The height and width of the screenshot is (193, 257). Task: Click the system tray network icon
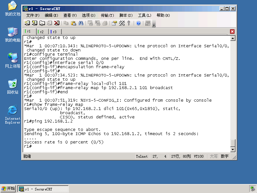(253, 189)
